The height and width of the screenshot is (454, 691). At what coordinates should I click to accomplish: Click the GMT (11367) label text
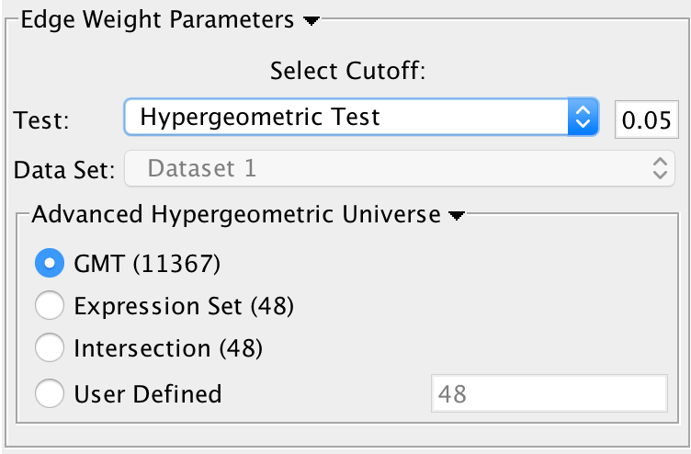(x=147, y=264)
